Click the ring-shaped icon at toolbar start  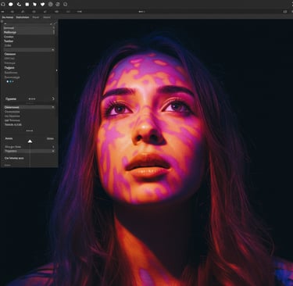coord(3,5)
